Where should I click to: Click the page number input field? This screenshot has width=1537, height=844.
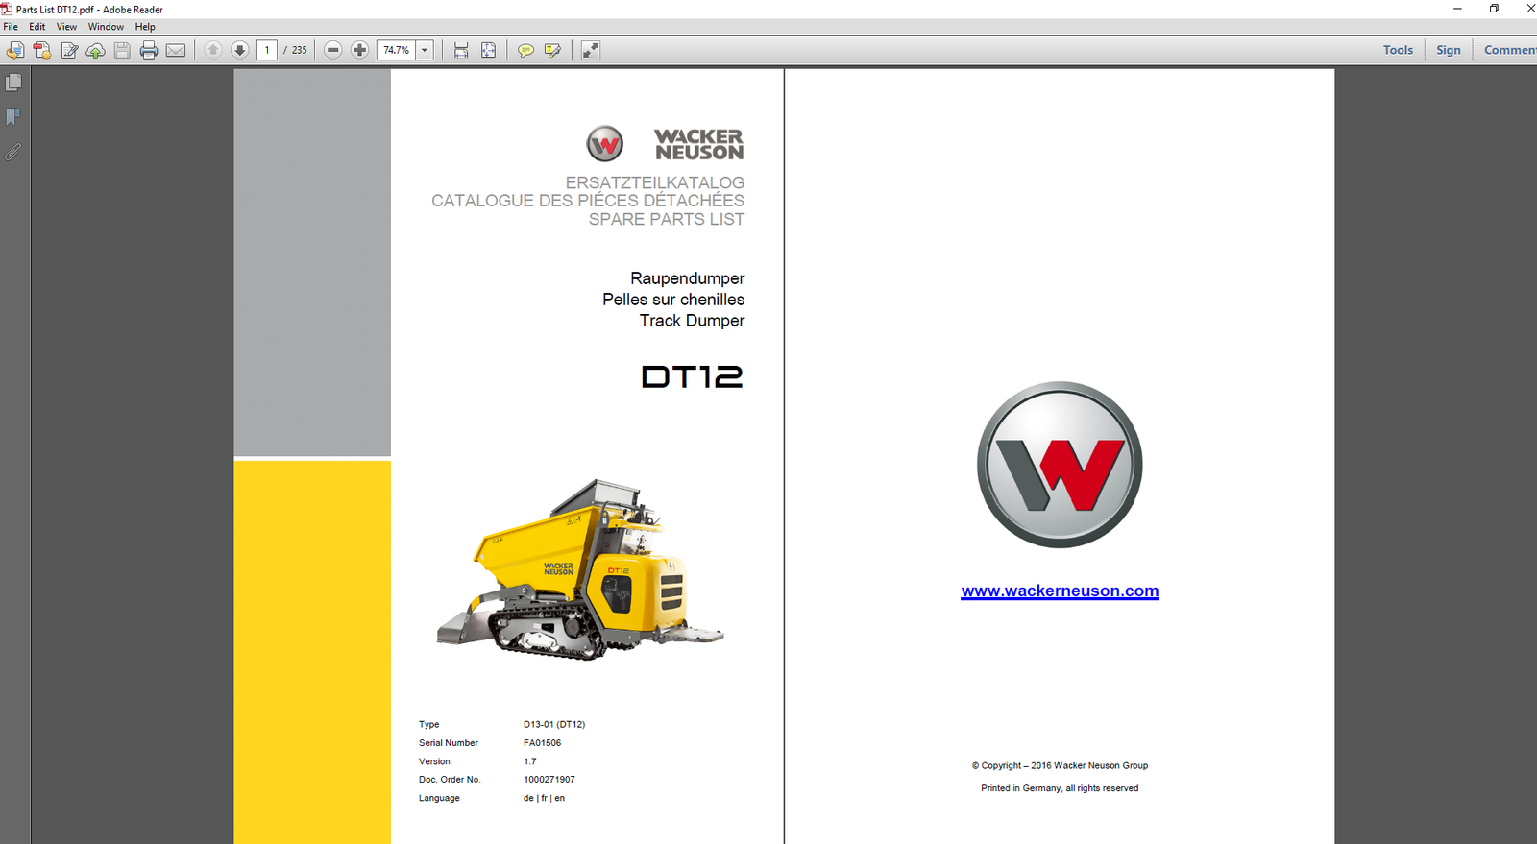[267, 50]
